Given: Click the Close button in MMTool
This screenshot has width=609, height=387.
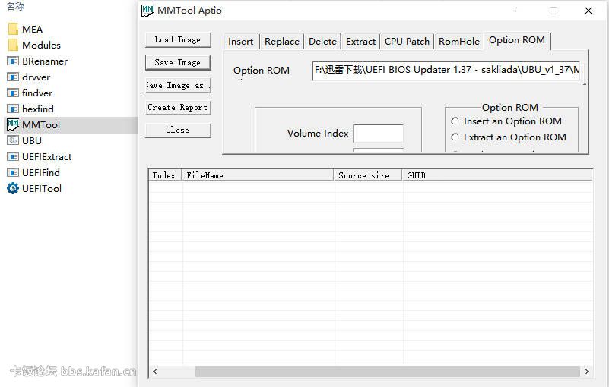Looking at the screenshot, I should coord(178,130).
